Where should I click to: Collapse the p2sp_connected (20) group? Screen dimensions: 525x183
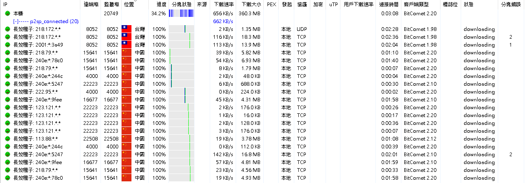[15, 21]
